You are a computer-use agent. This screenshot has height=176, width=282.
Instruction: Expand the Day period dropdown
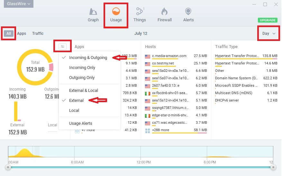click(x=269, y=34)
